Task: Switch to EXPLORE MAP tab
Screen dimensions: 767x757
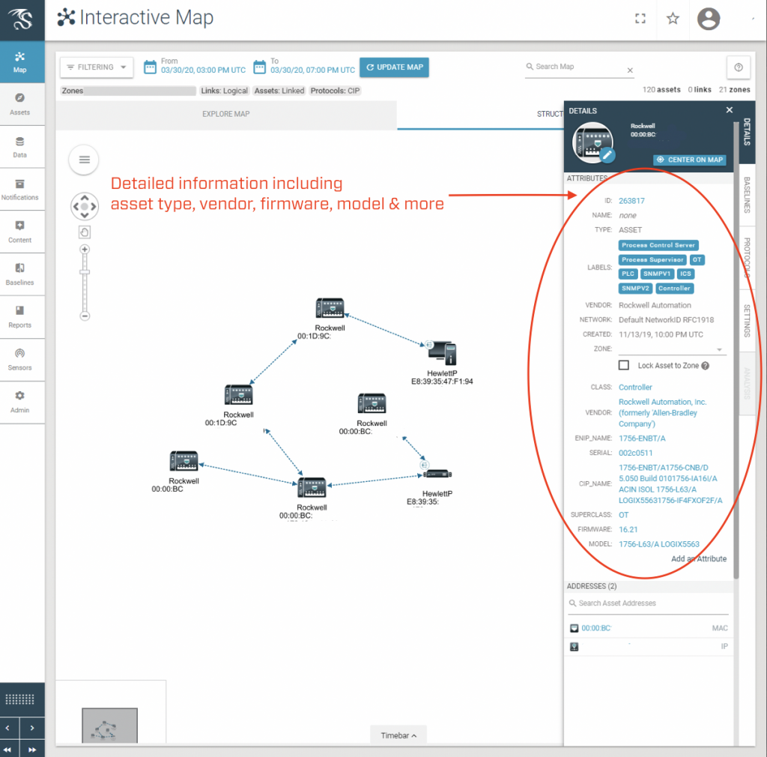Action: [x=226, y=114]
